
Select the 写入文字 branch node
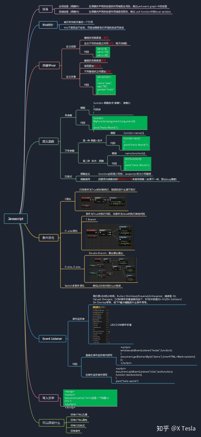(48, 398)
